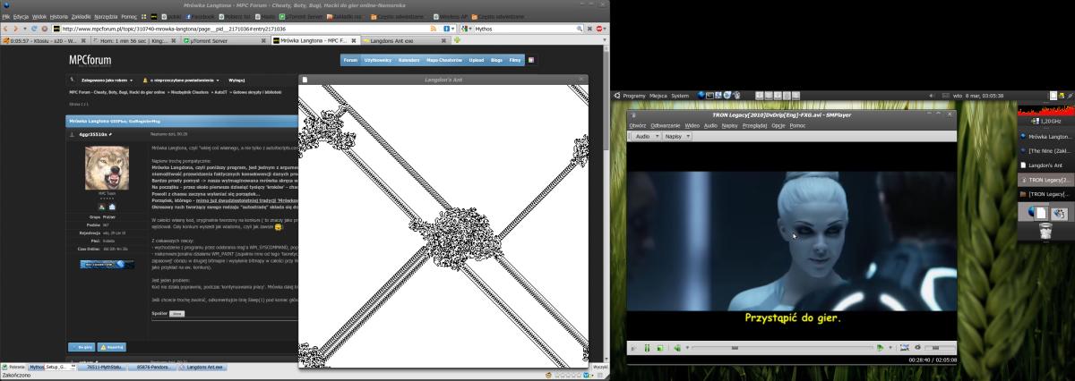This screenshot has width=1075, height=381.
Task: Close the Mrówka Langtona browser tab
Action: [x=352, y=40]
